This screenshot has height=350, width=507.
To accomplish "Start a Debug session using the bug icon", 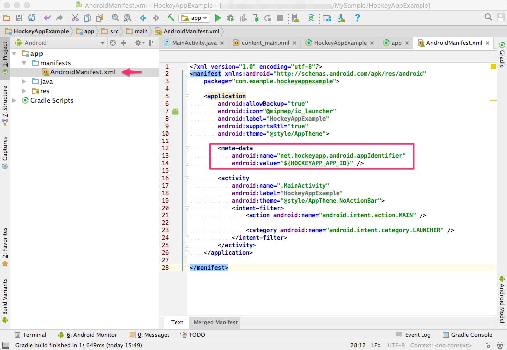I will [230, 18].
